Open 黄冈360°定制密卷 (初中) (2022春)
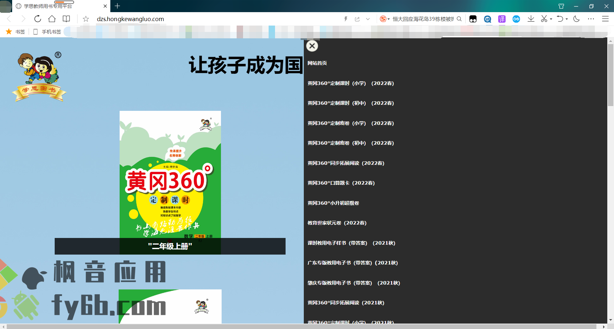Screen dimensions: 614x329 click(x=351, y=143)
